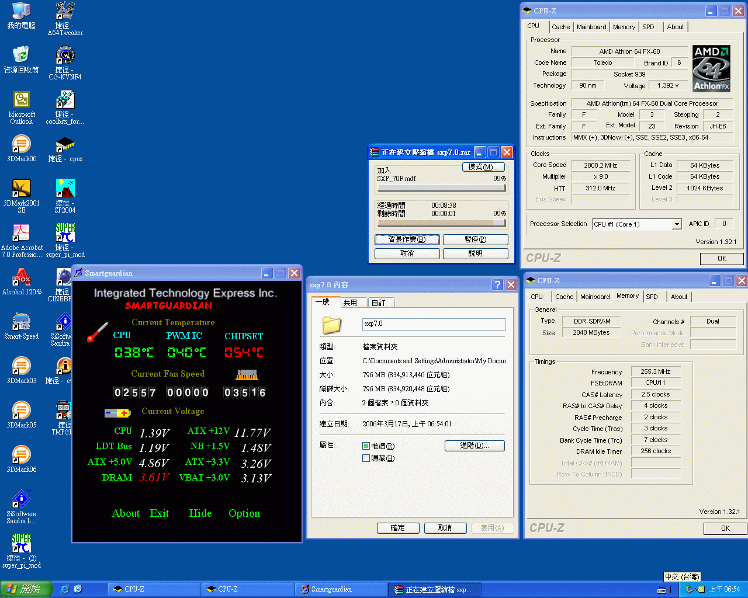
Task: Select the super_pi_mod shortcut next to Adobe Acrobat
Action: pyautogui.click(x=65, y=241)
